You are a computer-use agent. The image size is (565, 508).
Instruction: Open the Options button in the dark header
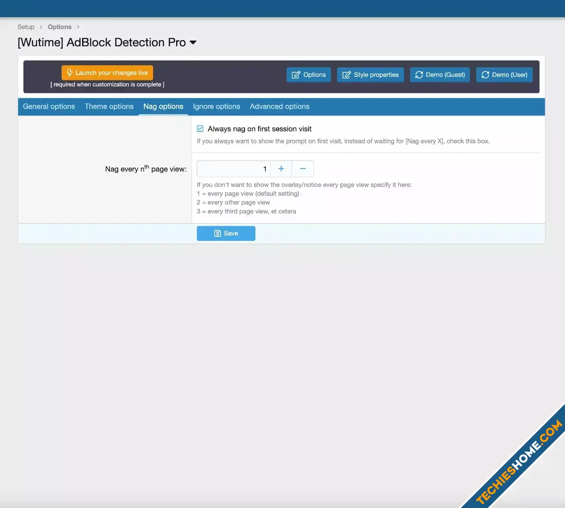pyautogui.click(x=309, y=75)
